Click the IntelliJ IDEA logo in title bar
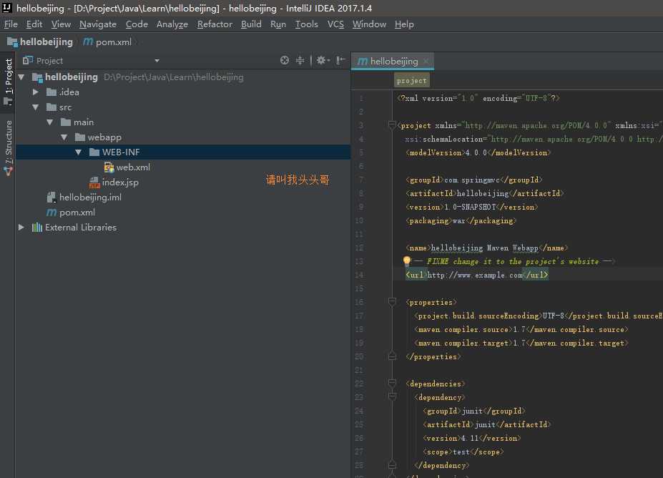The height and width of the screenshot is (478, 663). click(7, 7)
